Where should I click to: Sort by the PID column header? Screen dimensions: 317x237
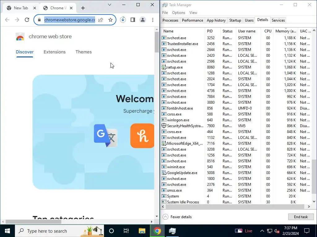[x=212, y=31]
